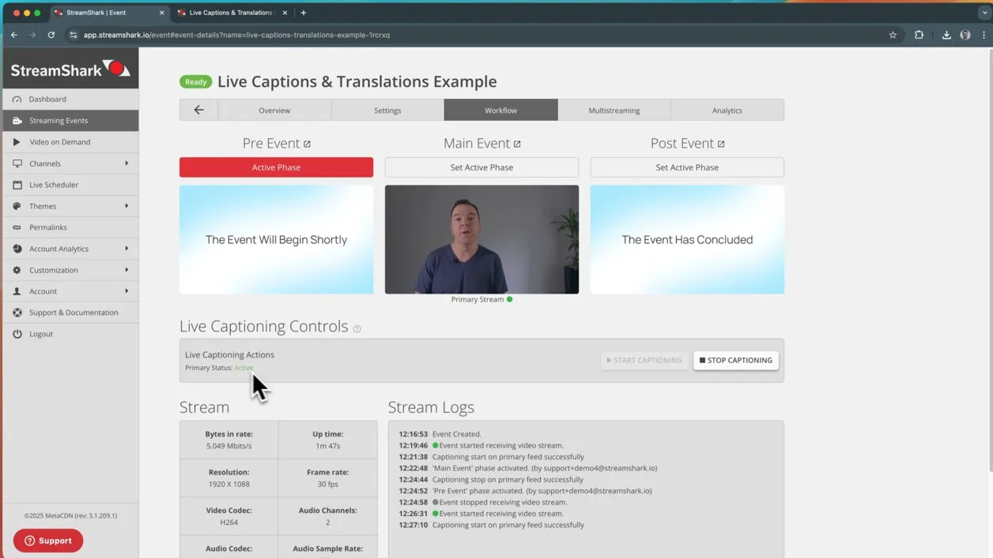Switch to the Analytics tab

[x=727, y=110]
